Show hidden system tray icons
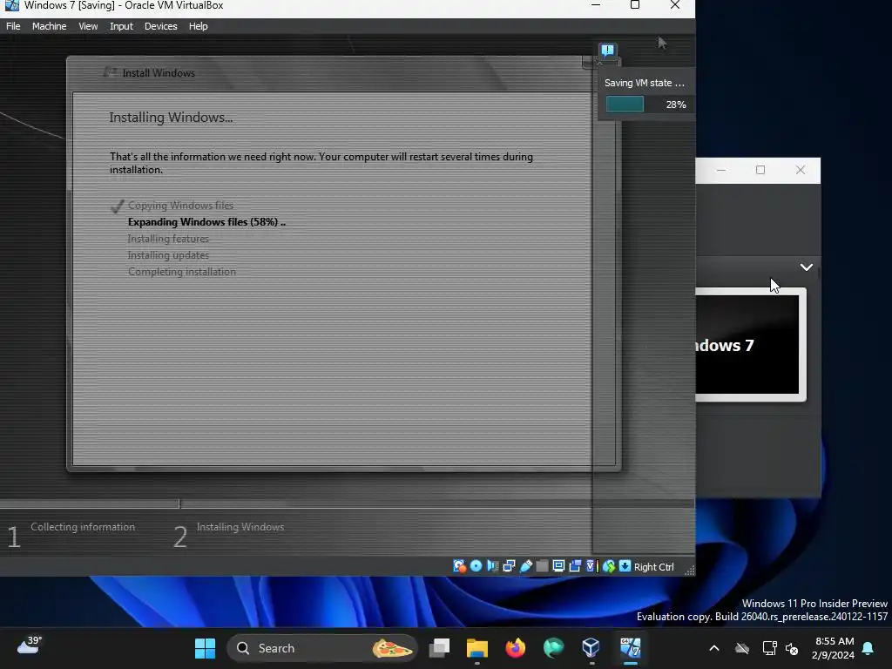892x669 pixels. pyautogui.click(x=714, y=648)
